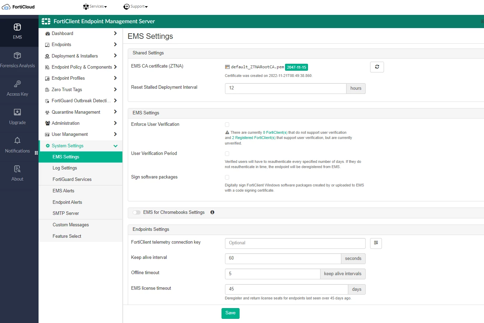
Task: Expand the User Management chevron
Action: [x=115, y=134]
